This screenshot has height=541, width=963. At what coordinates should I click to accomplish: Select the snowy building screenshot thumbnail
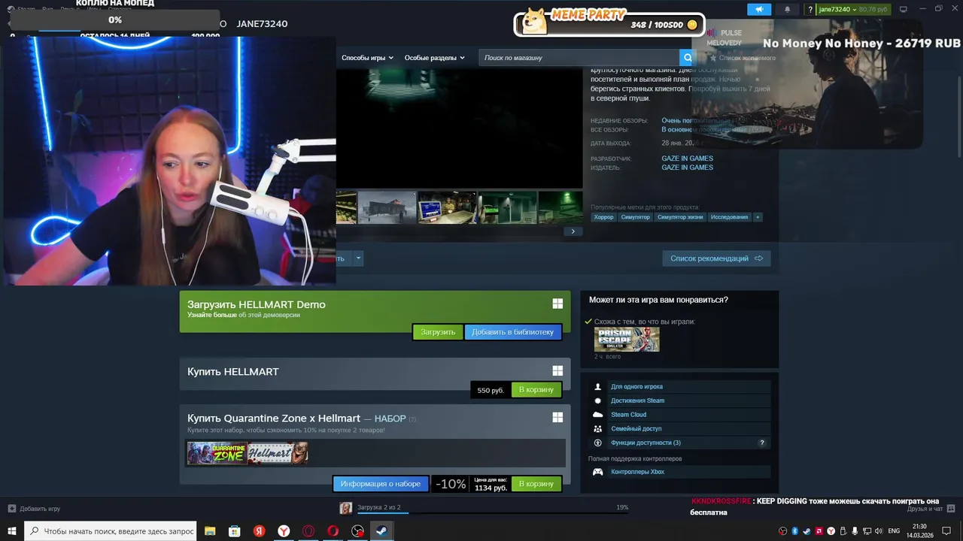387,207
